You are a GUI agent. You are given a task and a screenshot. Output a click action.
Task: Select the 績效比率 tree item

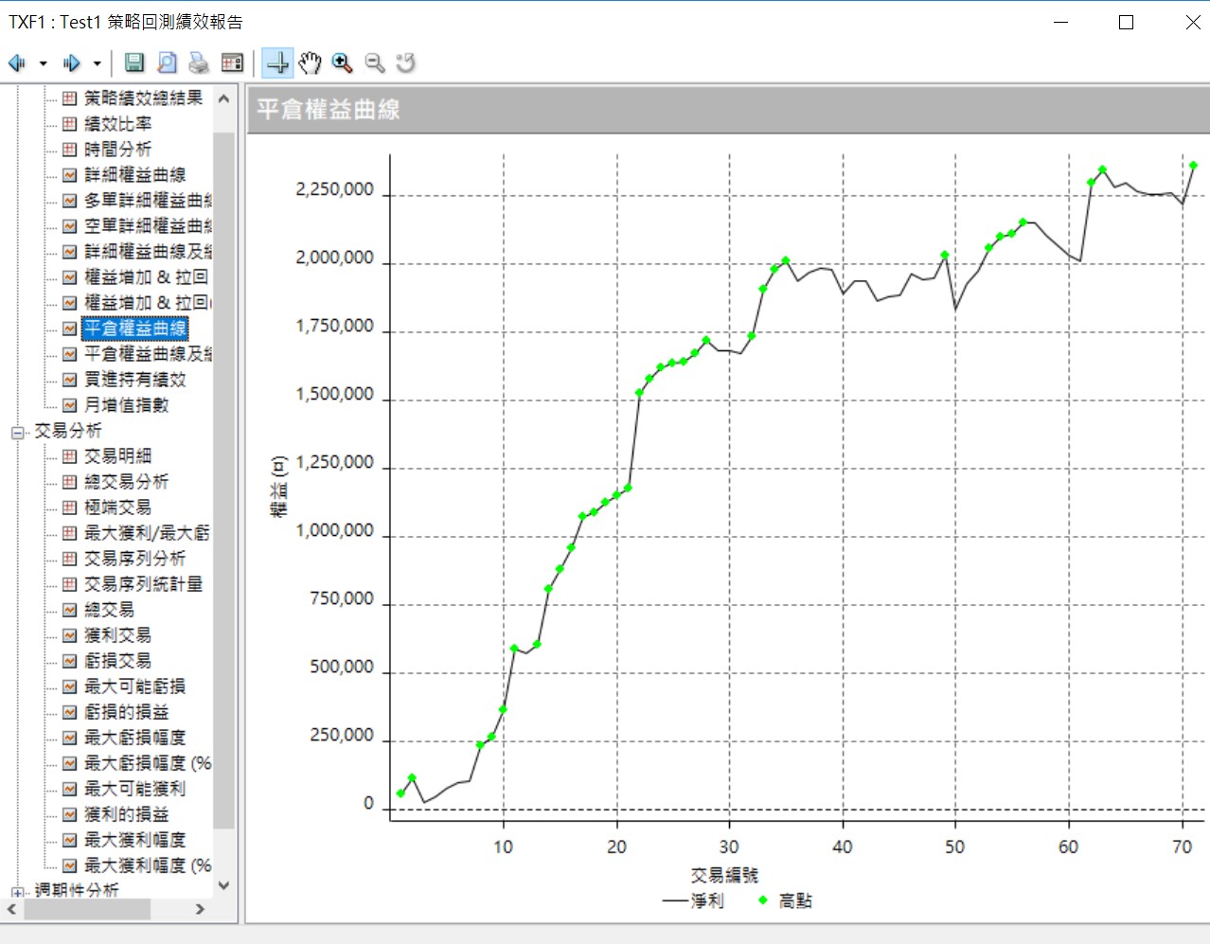[117, 123]
